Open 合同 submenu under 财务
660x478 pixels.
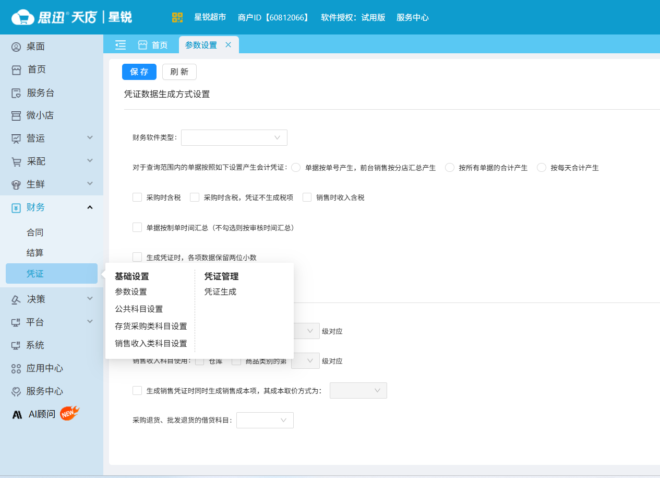pos(35,232)
